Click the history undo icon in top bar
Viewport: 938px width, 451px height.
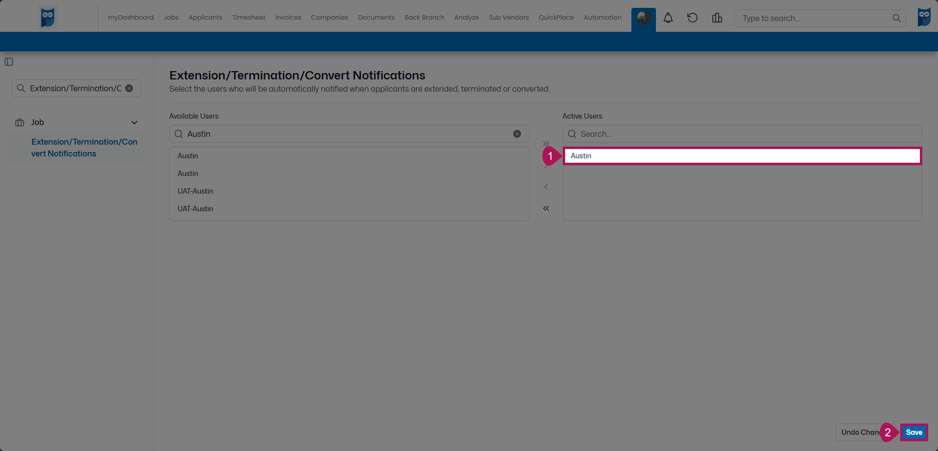[692, 18]
